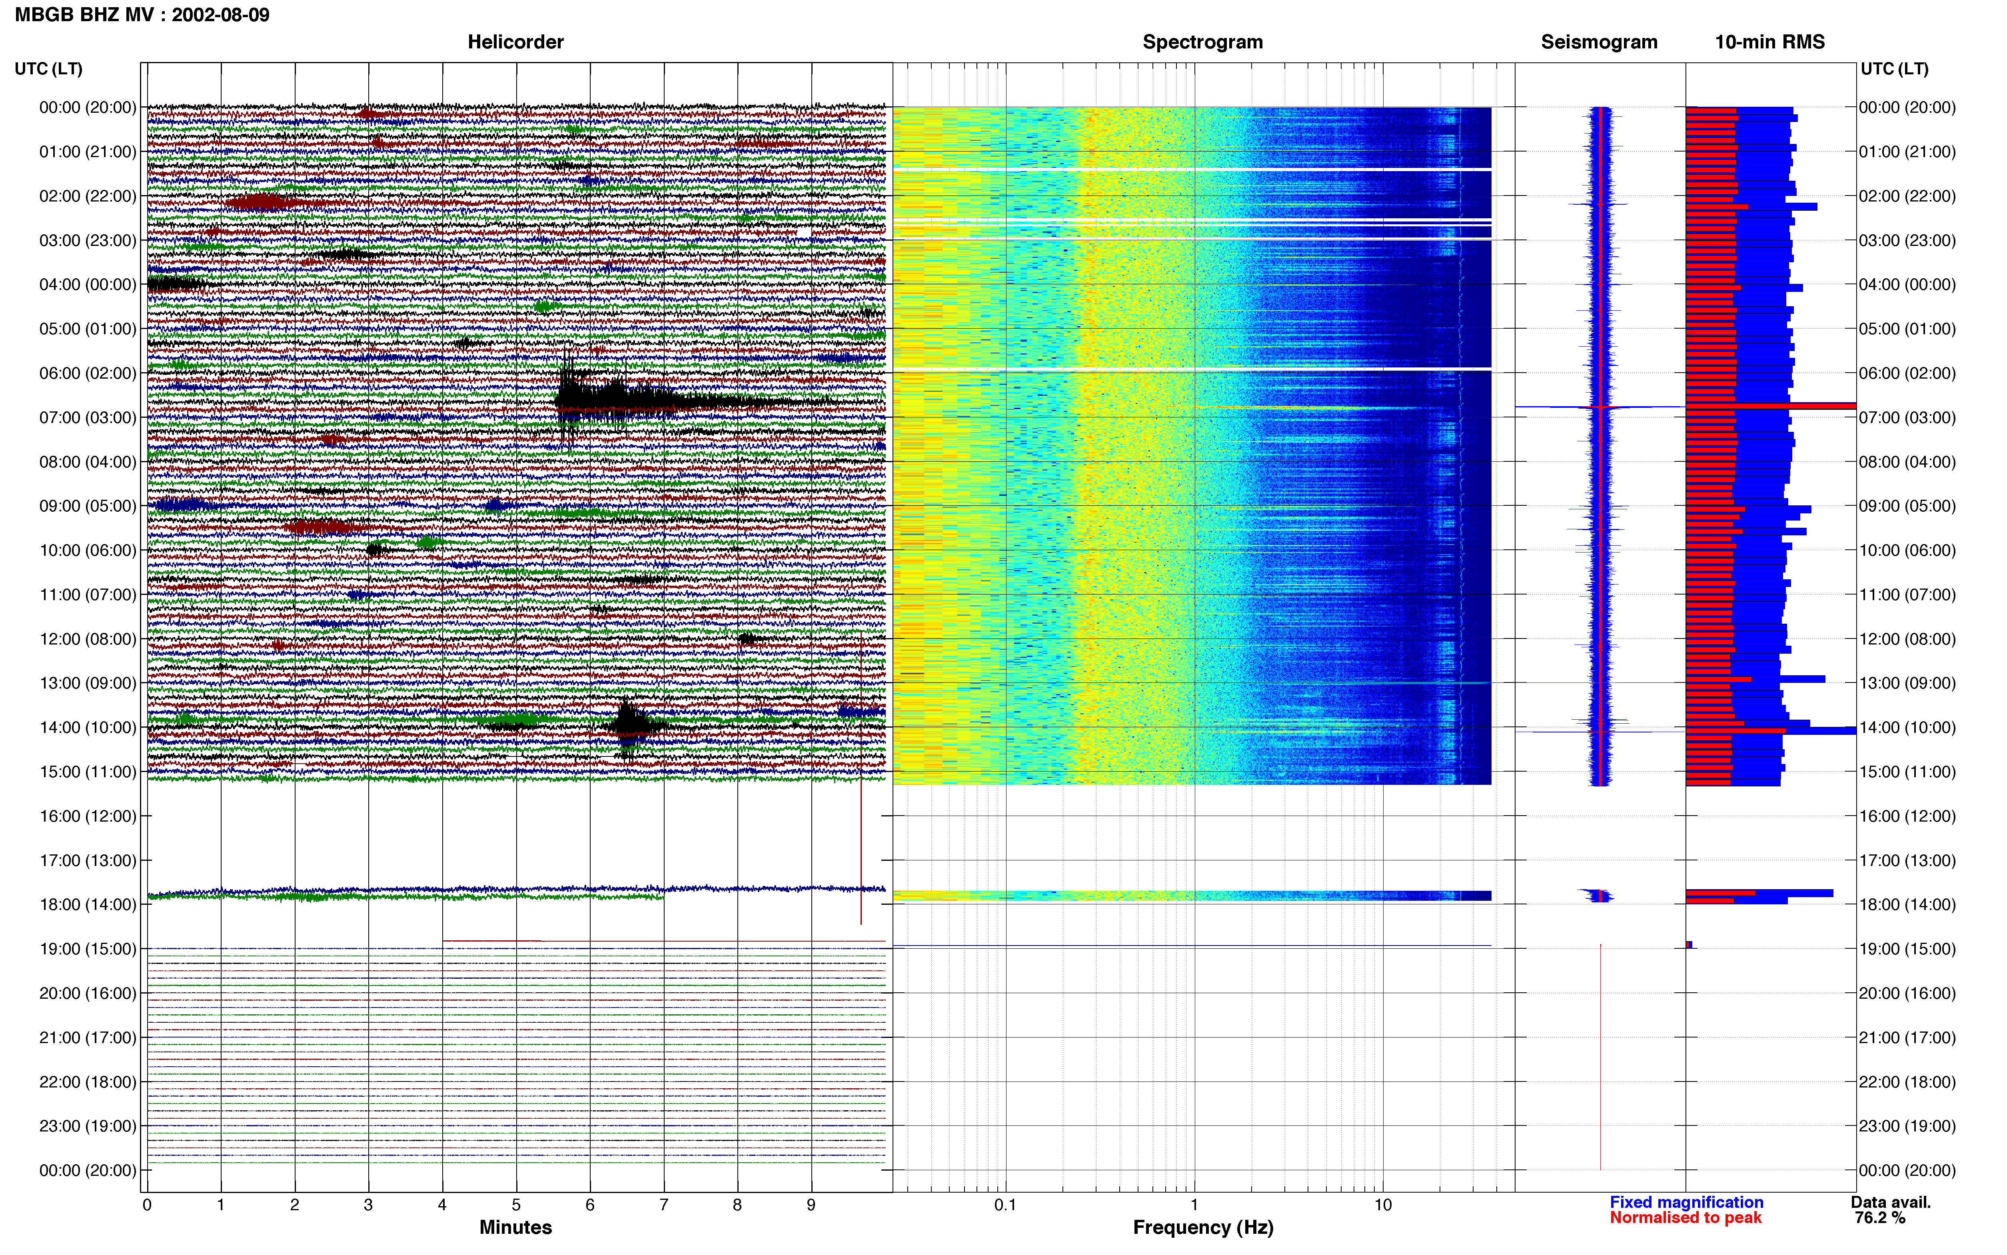
Task: Click the right 18:00 (14:00) time label
Action: (1907, 904)
